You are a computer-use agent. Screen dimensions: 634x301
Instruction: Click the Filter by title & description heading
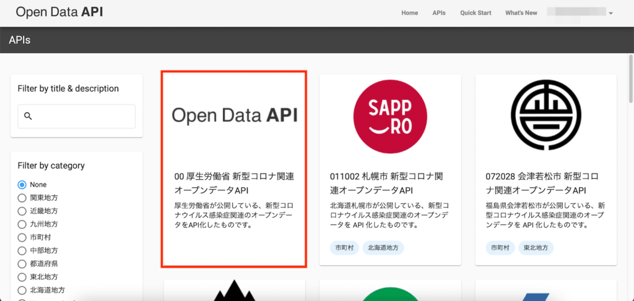pos(68,88)
